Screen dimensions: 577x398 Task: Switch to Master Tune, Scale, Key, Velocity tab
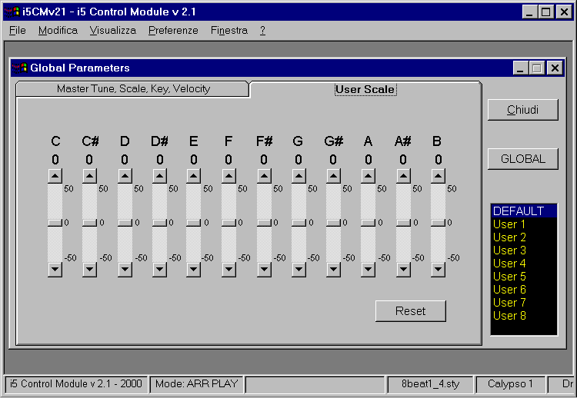[x=133, y=89]
